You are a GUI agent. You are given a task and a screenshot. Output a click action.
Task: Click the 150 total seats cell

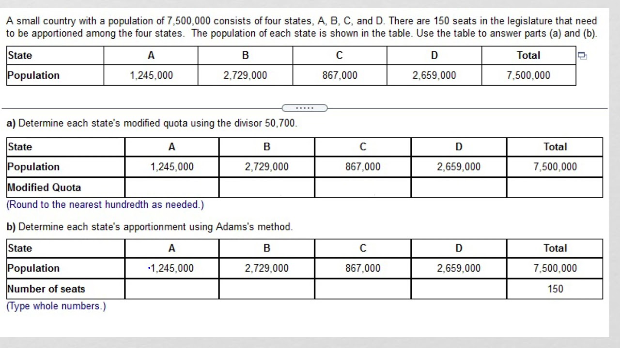(555, 289)
